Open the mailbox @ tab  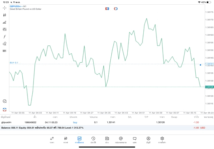pyautogui.click(x=121, y=140)
